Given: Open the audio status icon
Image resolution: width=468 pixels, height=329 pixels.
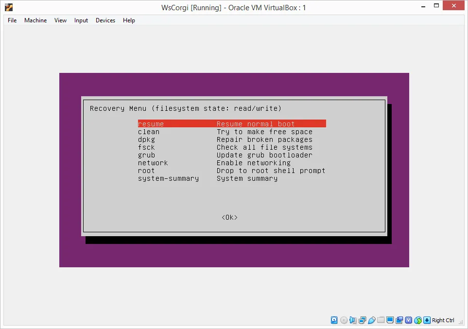Looking at the screenshot, I should [x=353, y=320].
